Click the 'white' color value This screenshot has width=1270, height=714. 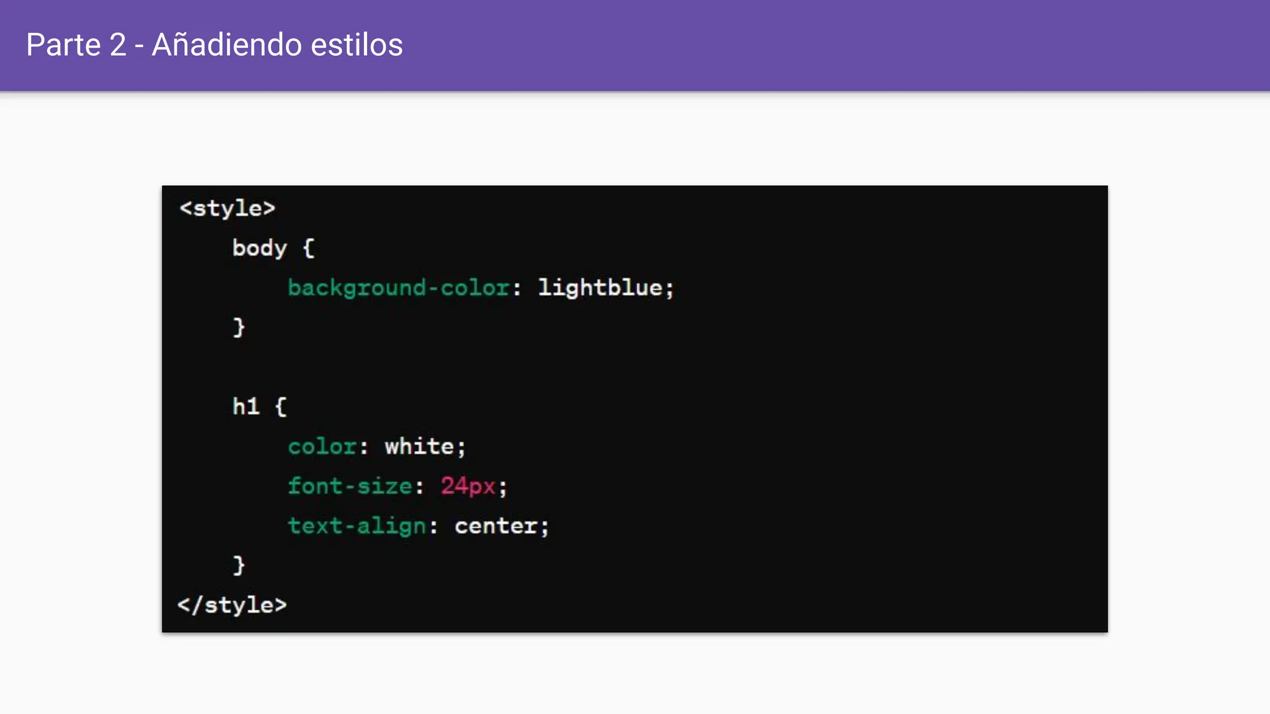(419, 446)
